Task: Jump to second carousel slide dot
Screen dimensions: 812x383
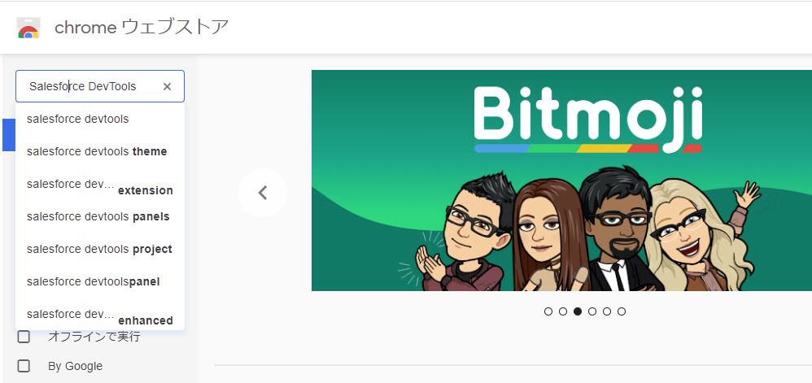Action: click(563, 311)
